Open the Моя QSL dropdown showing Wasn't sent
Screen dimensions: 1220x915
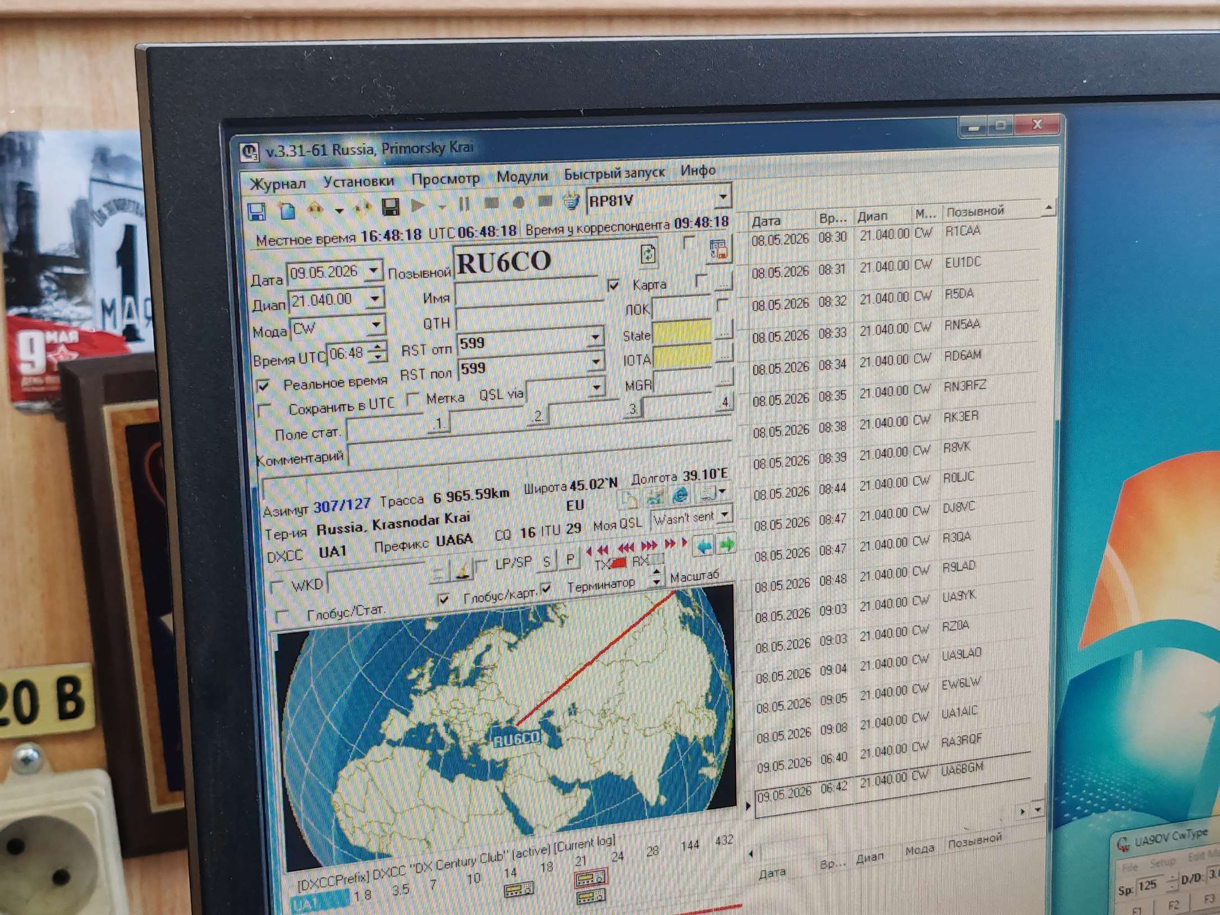tap(725, 514)
